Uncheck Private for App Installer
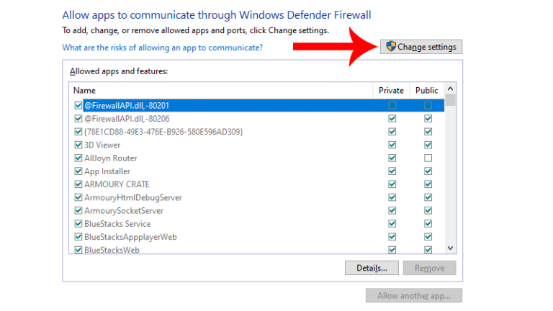The image size is (553, 311). click(392, 171)
